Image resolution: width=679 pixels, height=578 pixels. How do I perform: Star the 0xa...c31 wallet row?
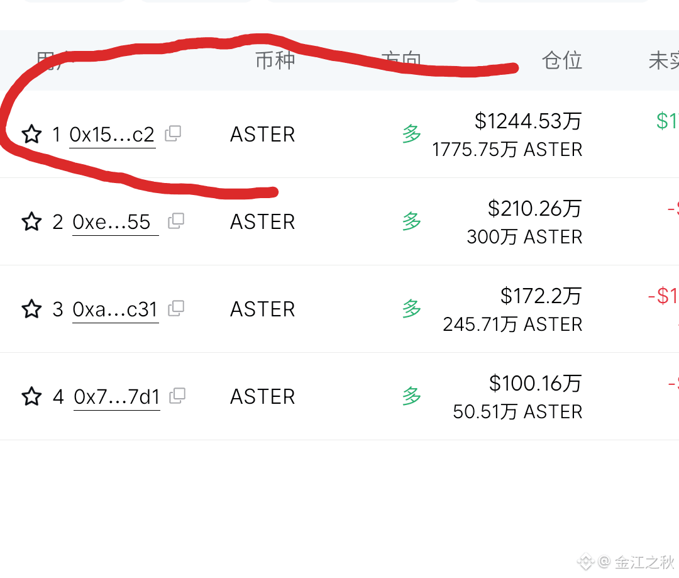(x=31, y=309)
